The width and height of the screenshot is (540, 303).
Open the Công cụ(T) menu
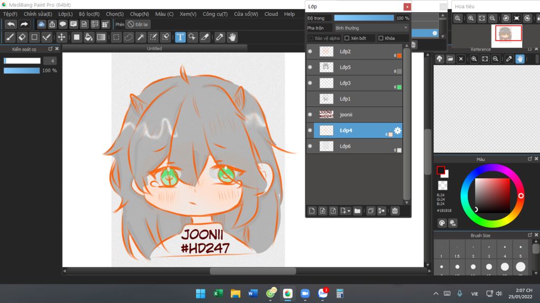click(x=215, y=14)
